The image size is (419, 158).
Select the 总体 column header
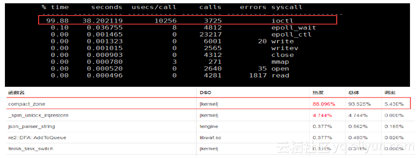[354, 93]
